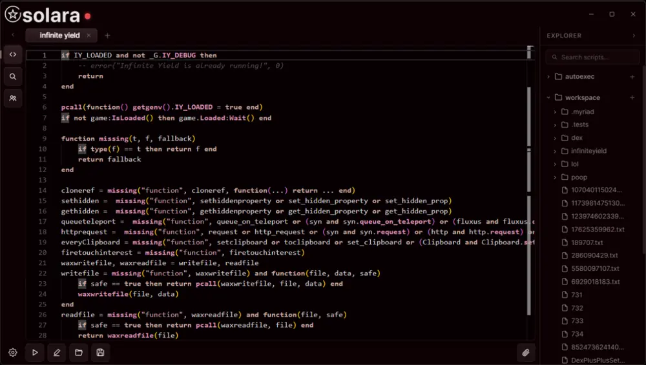
Task: Open file 286090429.txt
Action: [x=590, y=255]
